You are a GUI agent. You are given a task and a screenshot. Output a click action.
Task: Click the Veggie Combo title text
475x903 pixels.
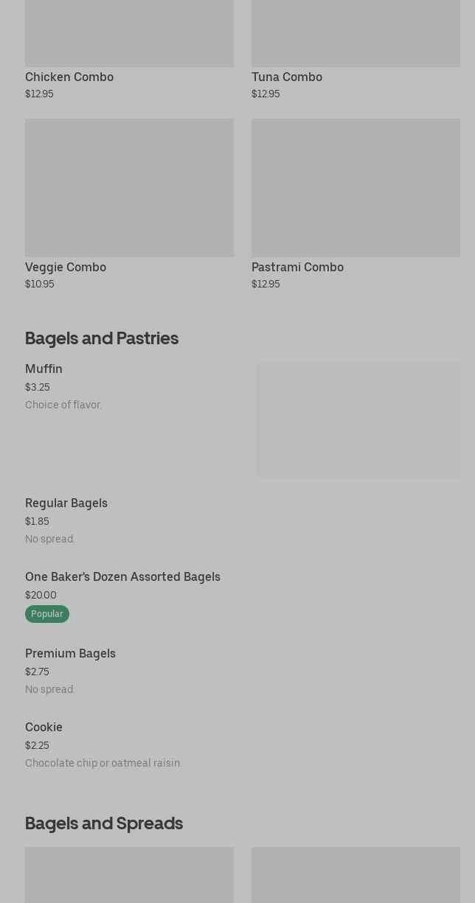tap(66, 267)
